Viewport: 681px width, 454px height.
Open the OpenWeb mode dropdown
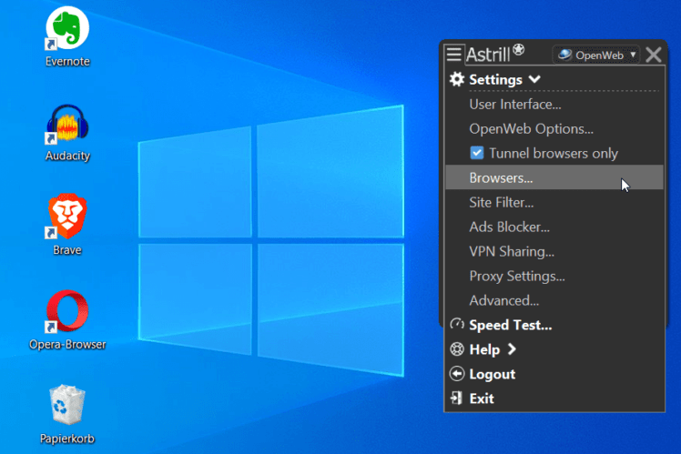coord(595,55)
